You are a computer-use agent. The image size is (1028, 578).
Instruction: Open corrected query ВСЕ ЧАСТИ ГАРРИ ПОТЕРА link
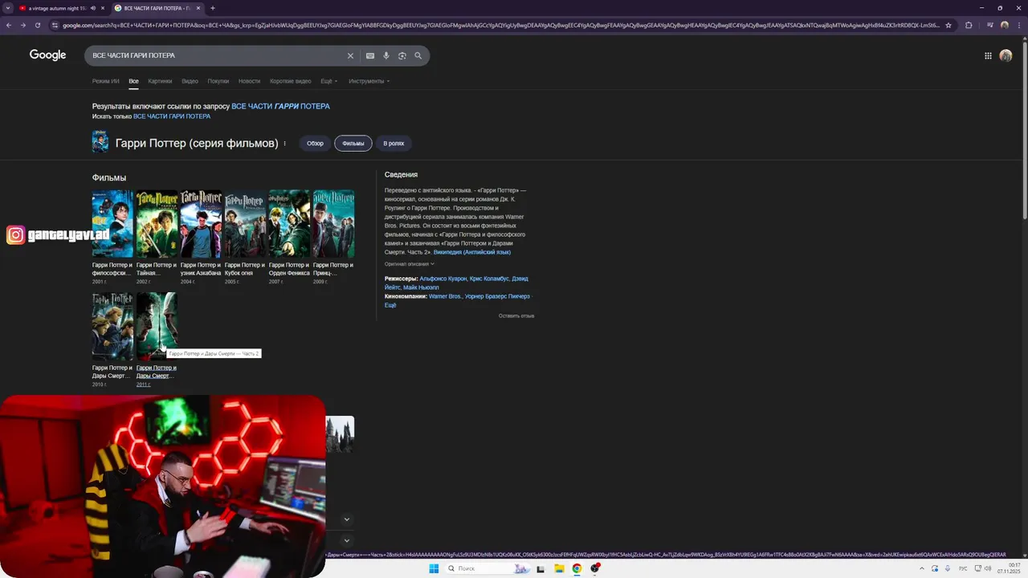tap(280, 106)
